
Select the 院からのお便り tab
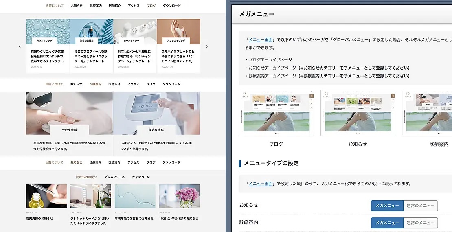86,177
